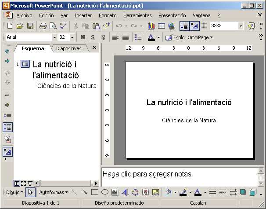Insert WordArt from the drawing toolbar
Screen dimensions: 266x209
pyautogui.click(x=125, y=192)
